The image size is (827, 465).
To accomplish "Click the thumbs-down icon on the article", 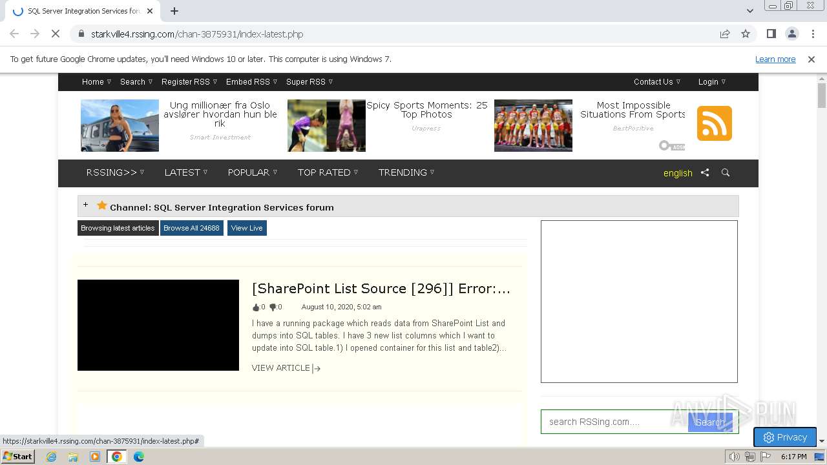I will (x=273, y=307).
